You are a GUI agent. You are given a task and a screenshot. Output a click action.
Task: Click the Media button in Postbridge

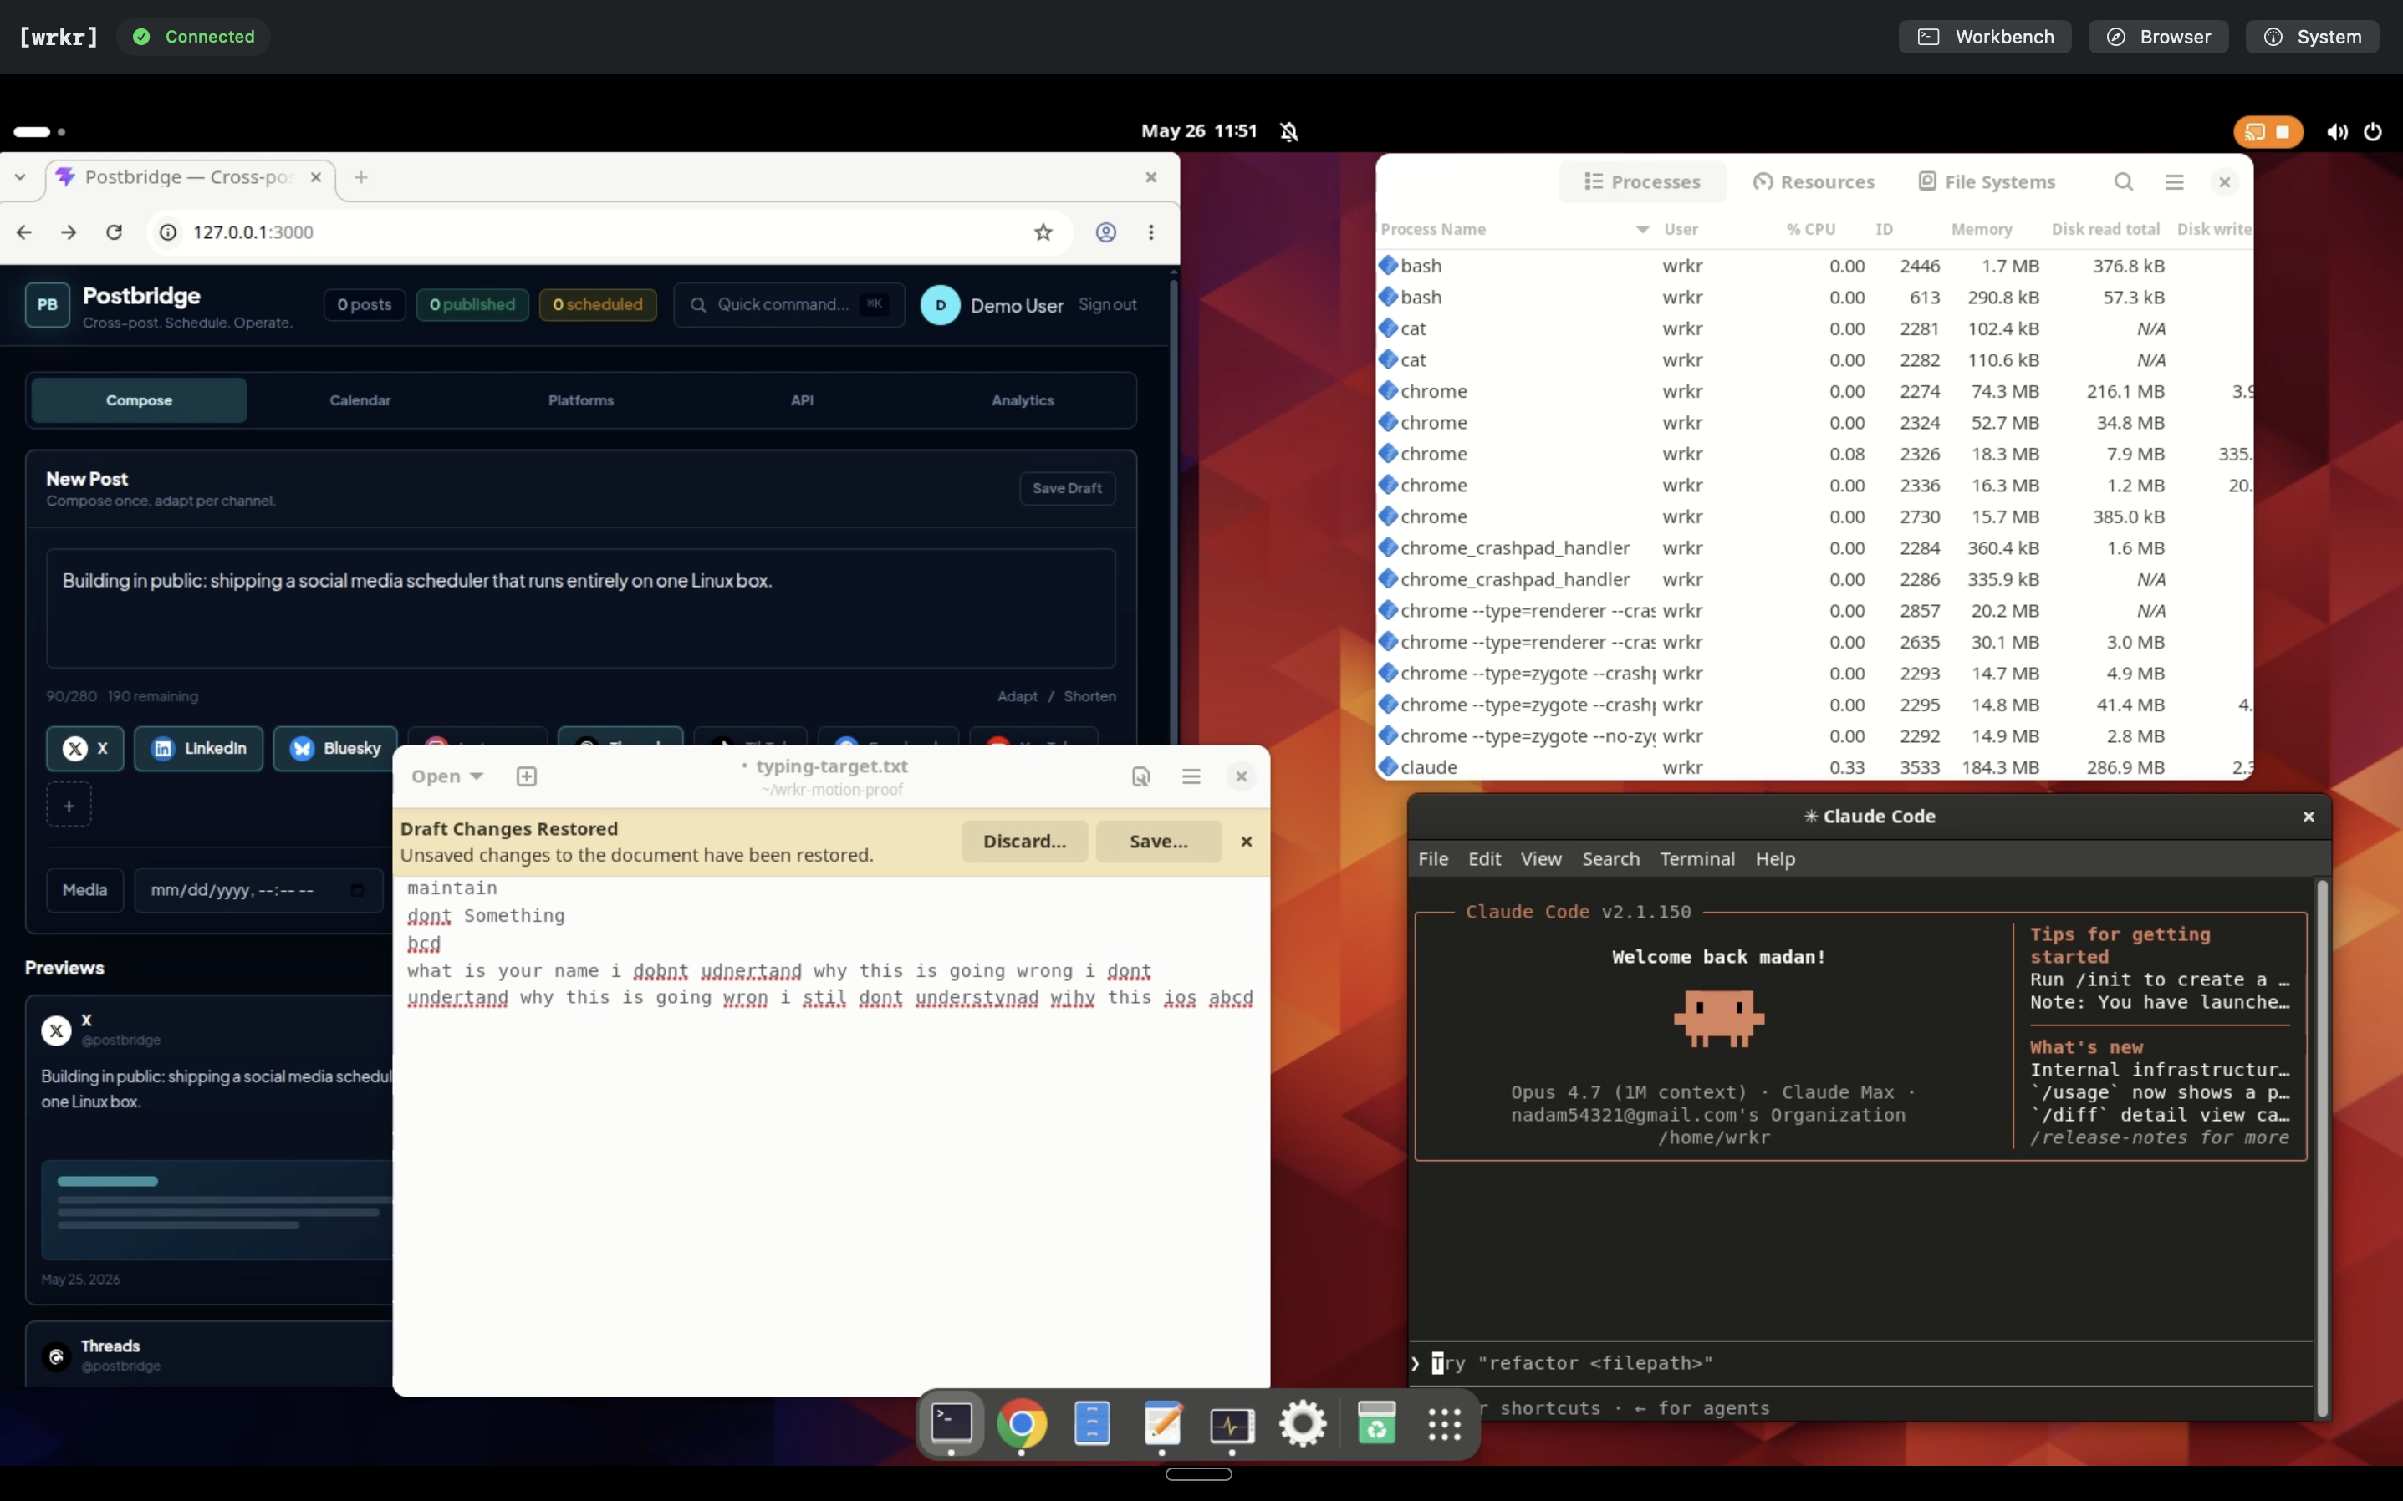point(85,889)
